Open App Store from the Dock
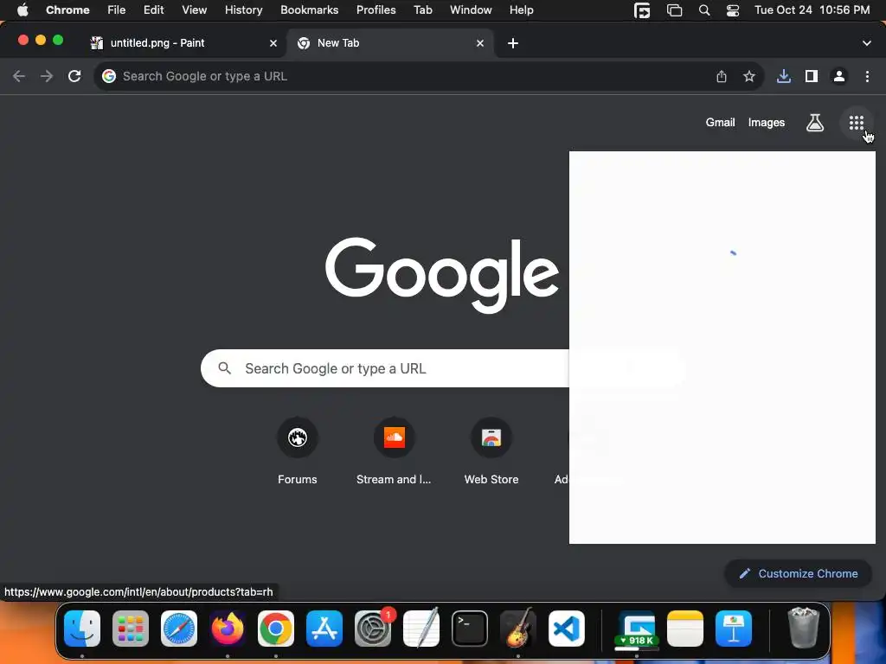This screenshot has width=886, height=664. (x=324, y=629)
